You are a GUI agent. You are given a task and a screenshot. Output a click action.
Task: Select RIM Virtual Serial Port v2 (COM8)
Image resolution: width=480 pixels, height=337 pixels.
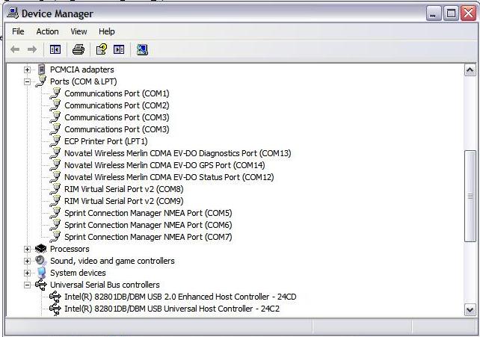coord(123,189)
